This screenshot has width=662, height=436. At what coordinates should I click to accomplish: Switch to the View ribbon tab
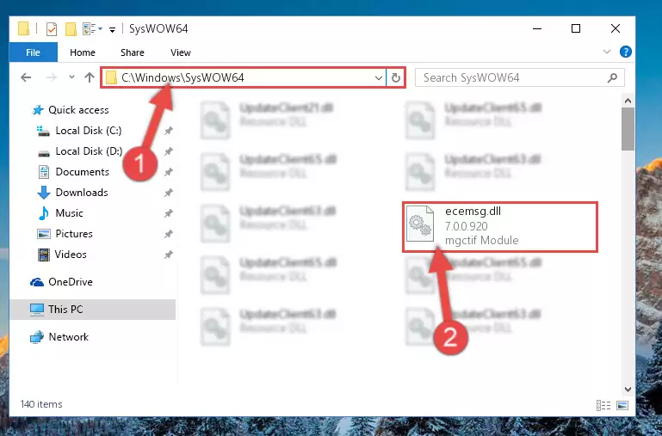point(180,52)
